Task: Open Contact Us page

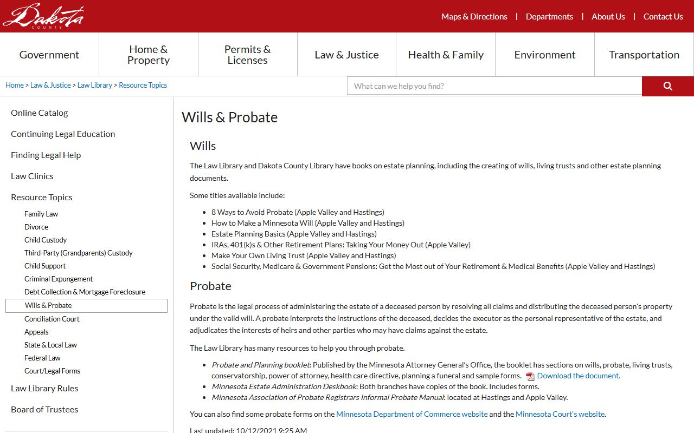Action: pyautogui.click(x=663, y=17)
